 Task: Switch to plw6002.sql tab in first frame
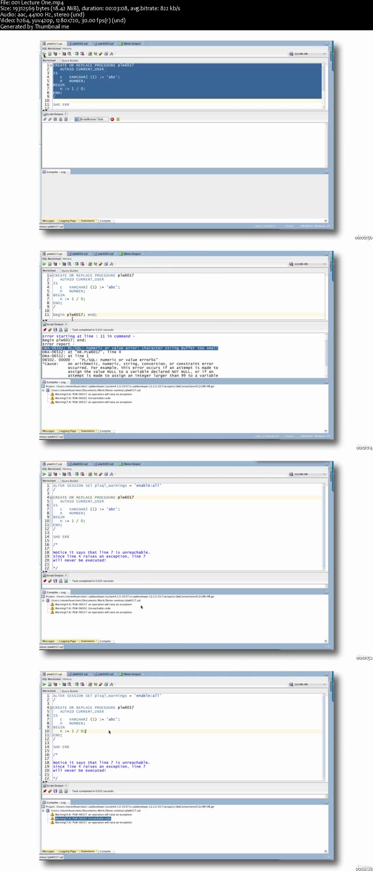(x=80, y=44)
